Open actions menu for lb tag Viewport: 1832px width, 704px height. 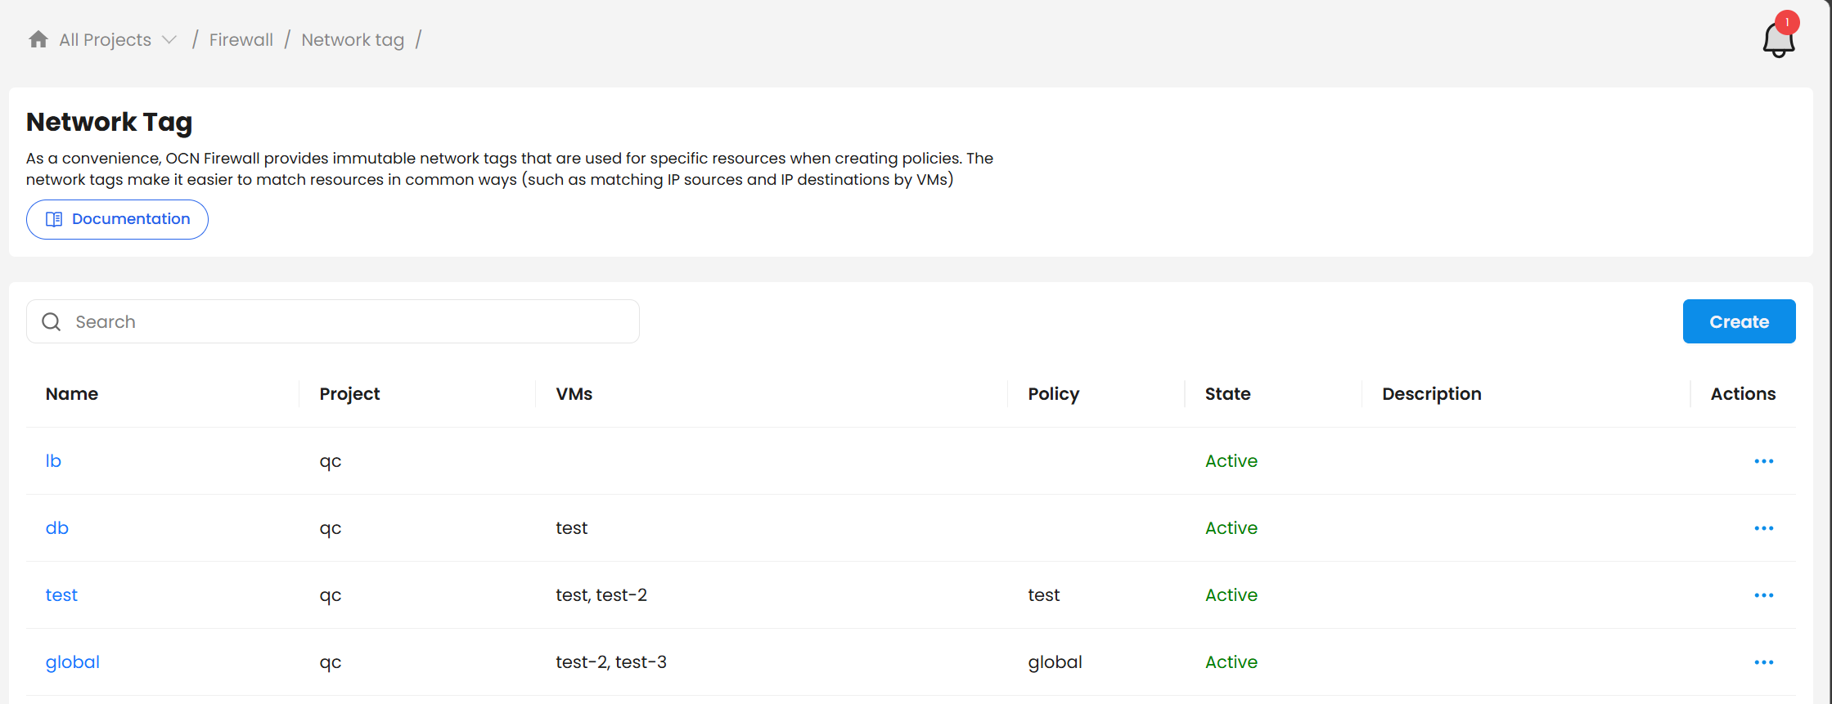1763,461
